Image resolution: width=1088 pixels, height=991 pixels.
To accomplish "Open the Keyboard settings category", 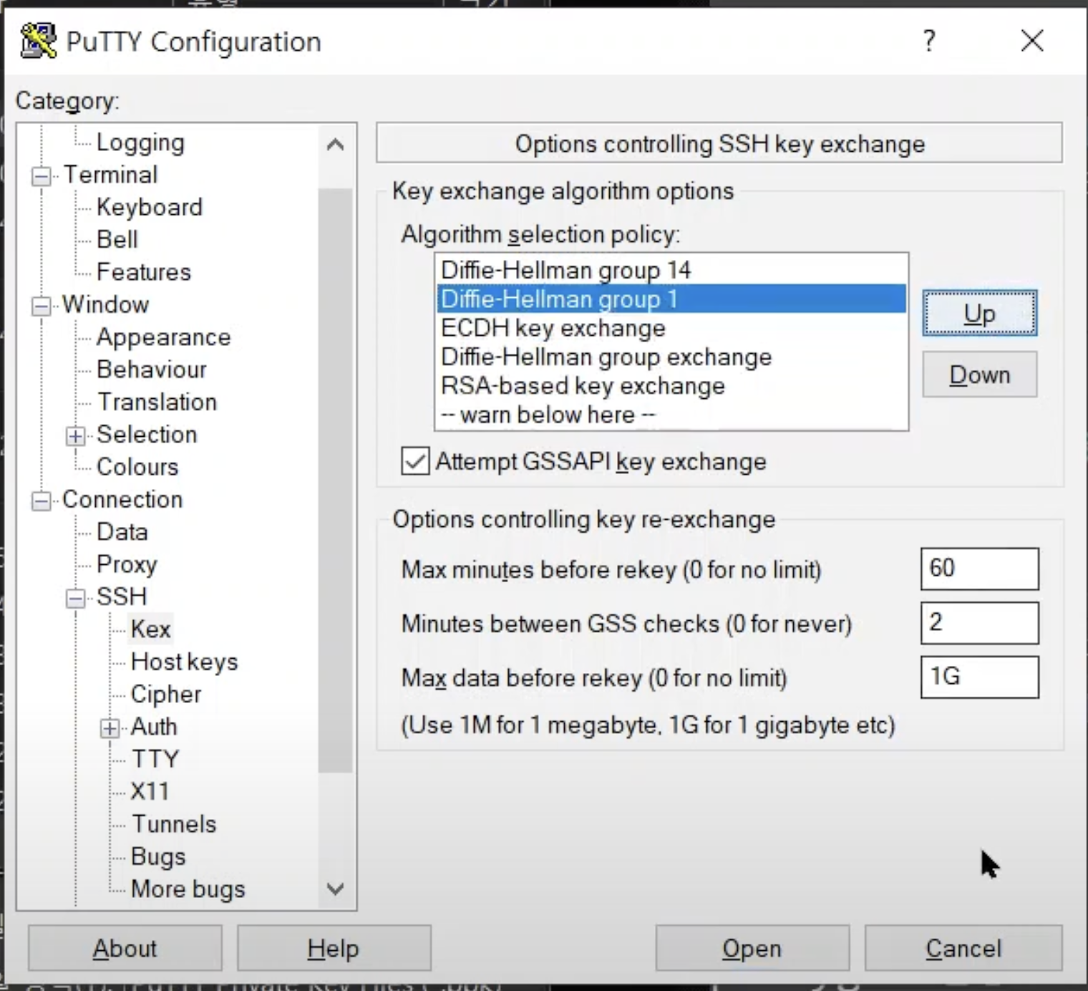I will [x=150, y=207].
